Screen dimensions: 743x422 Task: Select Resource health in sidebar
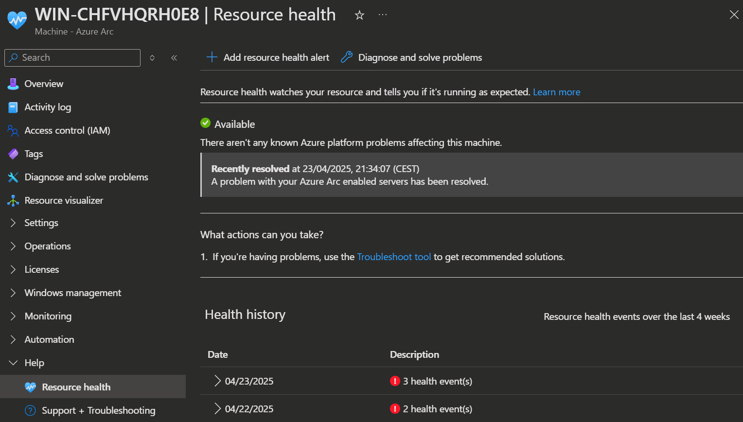[x=93, y=387]
